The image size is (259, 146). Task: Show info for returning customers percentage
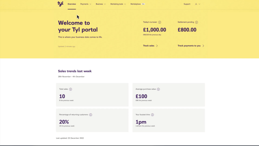pyautogui.click(x=91, y=115)
